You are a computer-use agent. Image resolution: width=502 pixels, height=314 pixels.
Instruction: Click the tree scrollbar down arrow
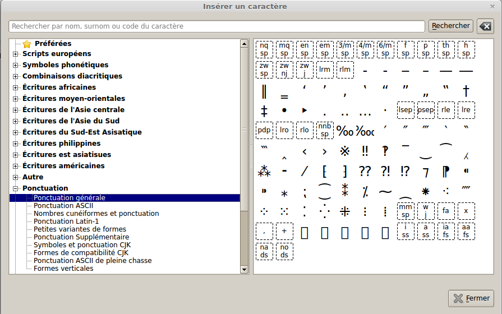click(x=245, y=270)
